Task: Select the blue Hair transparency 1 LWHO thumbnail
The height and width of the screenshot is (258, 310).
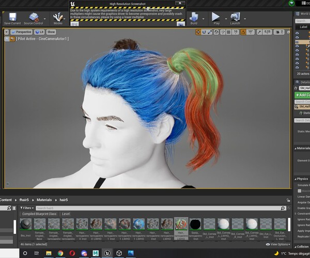Action: 138,224
